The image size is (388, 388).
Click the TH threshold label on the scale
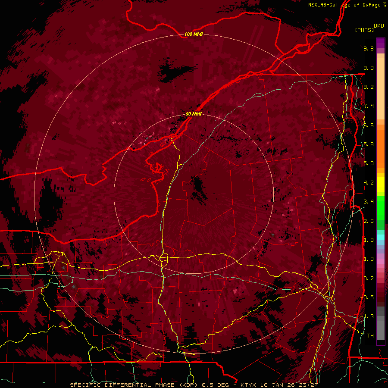click(370, 336)
